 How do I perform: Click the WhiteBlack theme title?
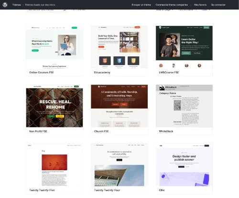[x=166, y=131]
